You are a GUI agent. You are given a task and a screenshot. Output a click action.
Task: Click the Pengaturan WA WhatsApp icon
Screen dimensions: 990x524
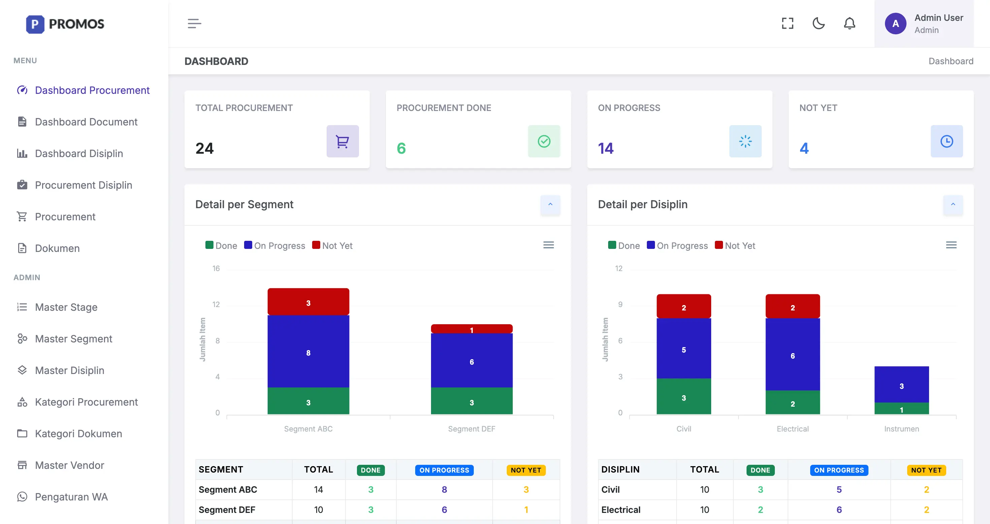coord(22,497)
